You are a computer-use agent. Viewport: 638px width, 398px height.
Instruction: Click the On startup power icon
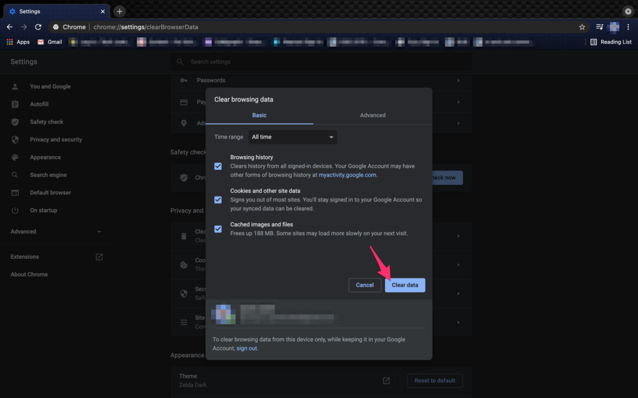[x=14, y=210]
